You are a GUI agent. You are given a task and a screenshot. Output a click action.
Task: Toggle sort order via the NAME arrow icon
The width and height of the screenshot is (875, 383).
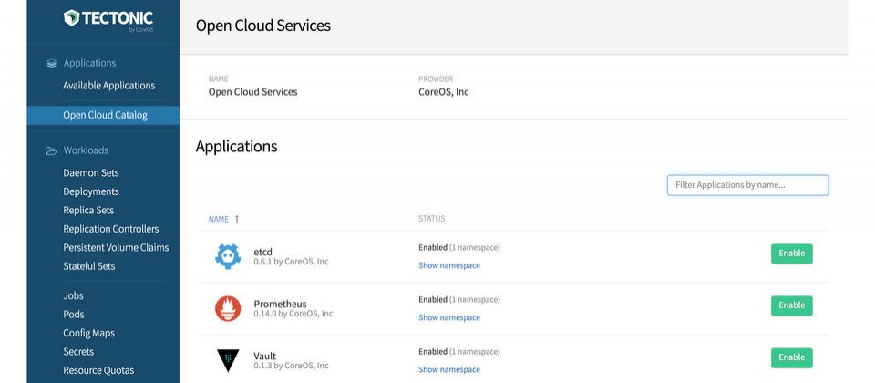237,219
